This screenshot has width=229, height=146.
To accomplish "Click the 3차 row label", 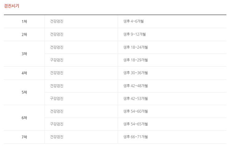I will tap(24, 54).
